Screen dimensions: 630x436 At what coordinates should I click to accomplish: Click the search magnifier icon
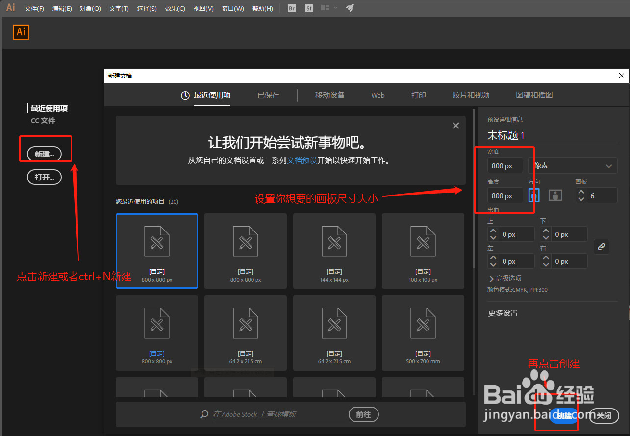pyautogui.click(x=204, y=414)
